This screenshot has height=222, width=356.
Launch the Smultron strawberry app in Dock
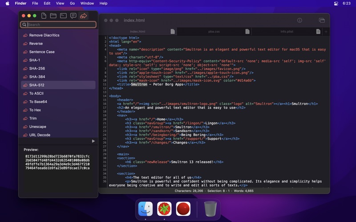(x=164, y=209)
